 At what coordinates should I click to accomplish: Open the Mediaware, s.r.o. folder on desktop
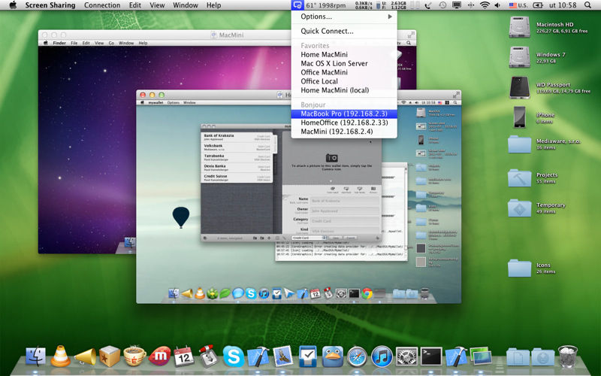point(519,144)
